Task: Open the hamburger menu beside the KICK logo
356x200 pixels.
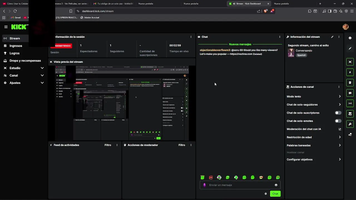Action: click(6, 27)
